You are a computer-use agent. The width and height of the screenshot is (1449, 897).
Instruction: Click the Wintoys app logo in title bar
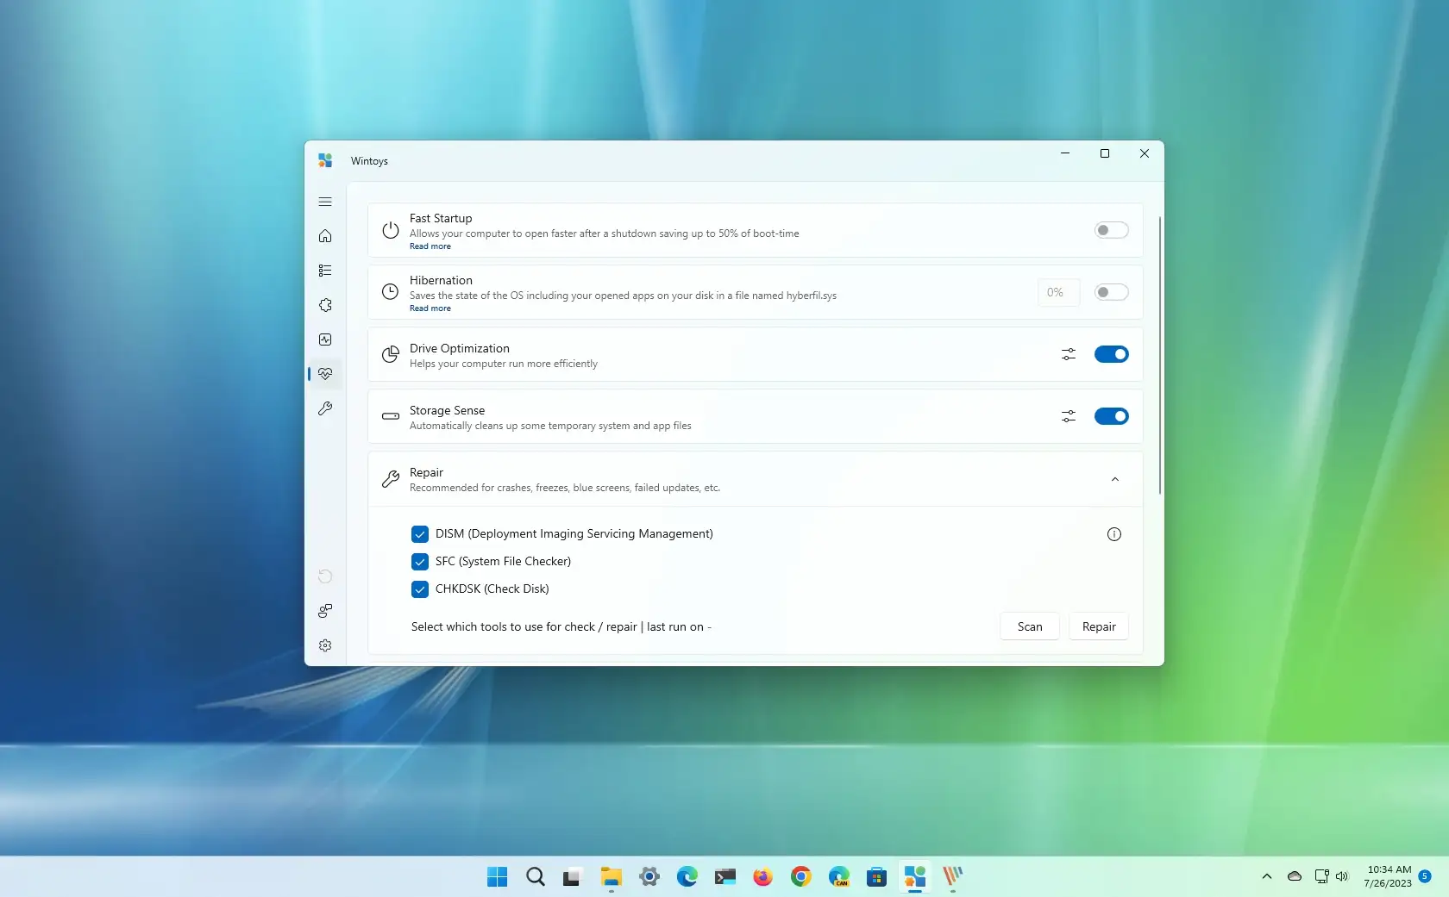tap(325, 160)
